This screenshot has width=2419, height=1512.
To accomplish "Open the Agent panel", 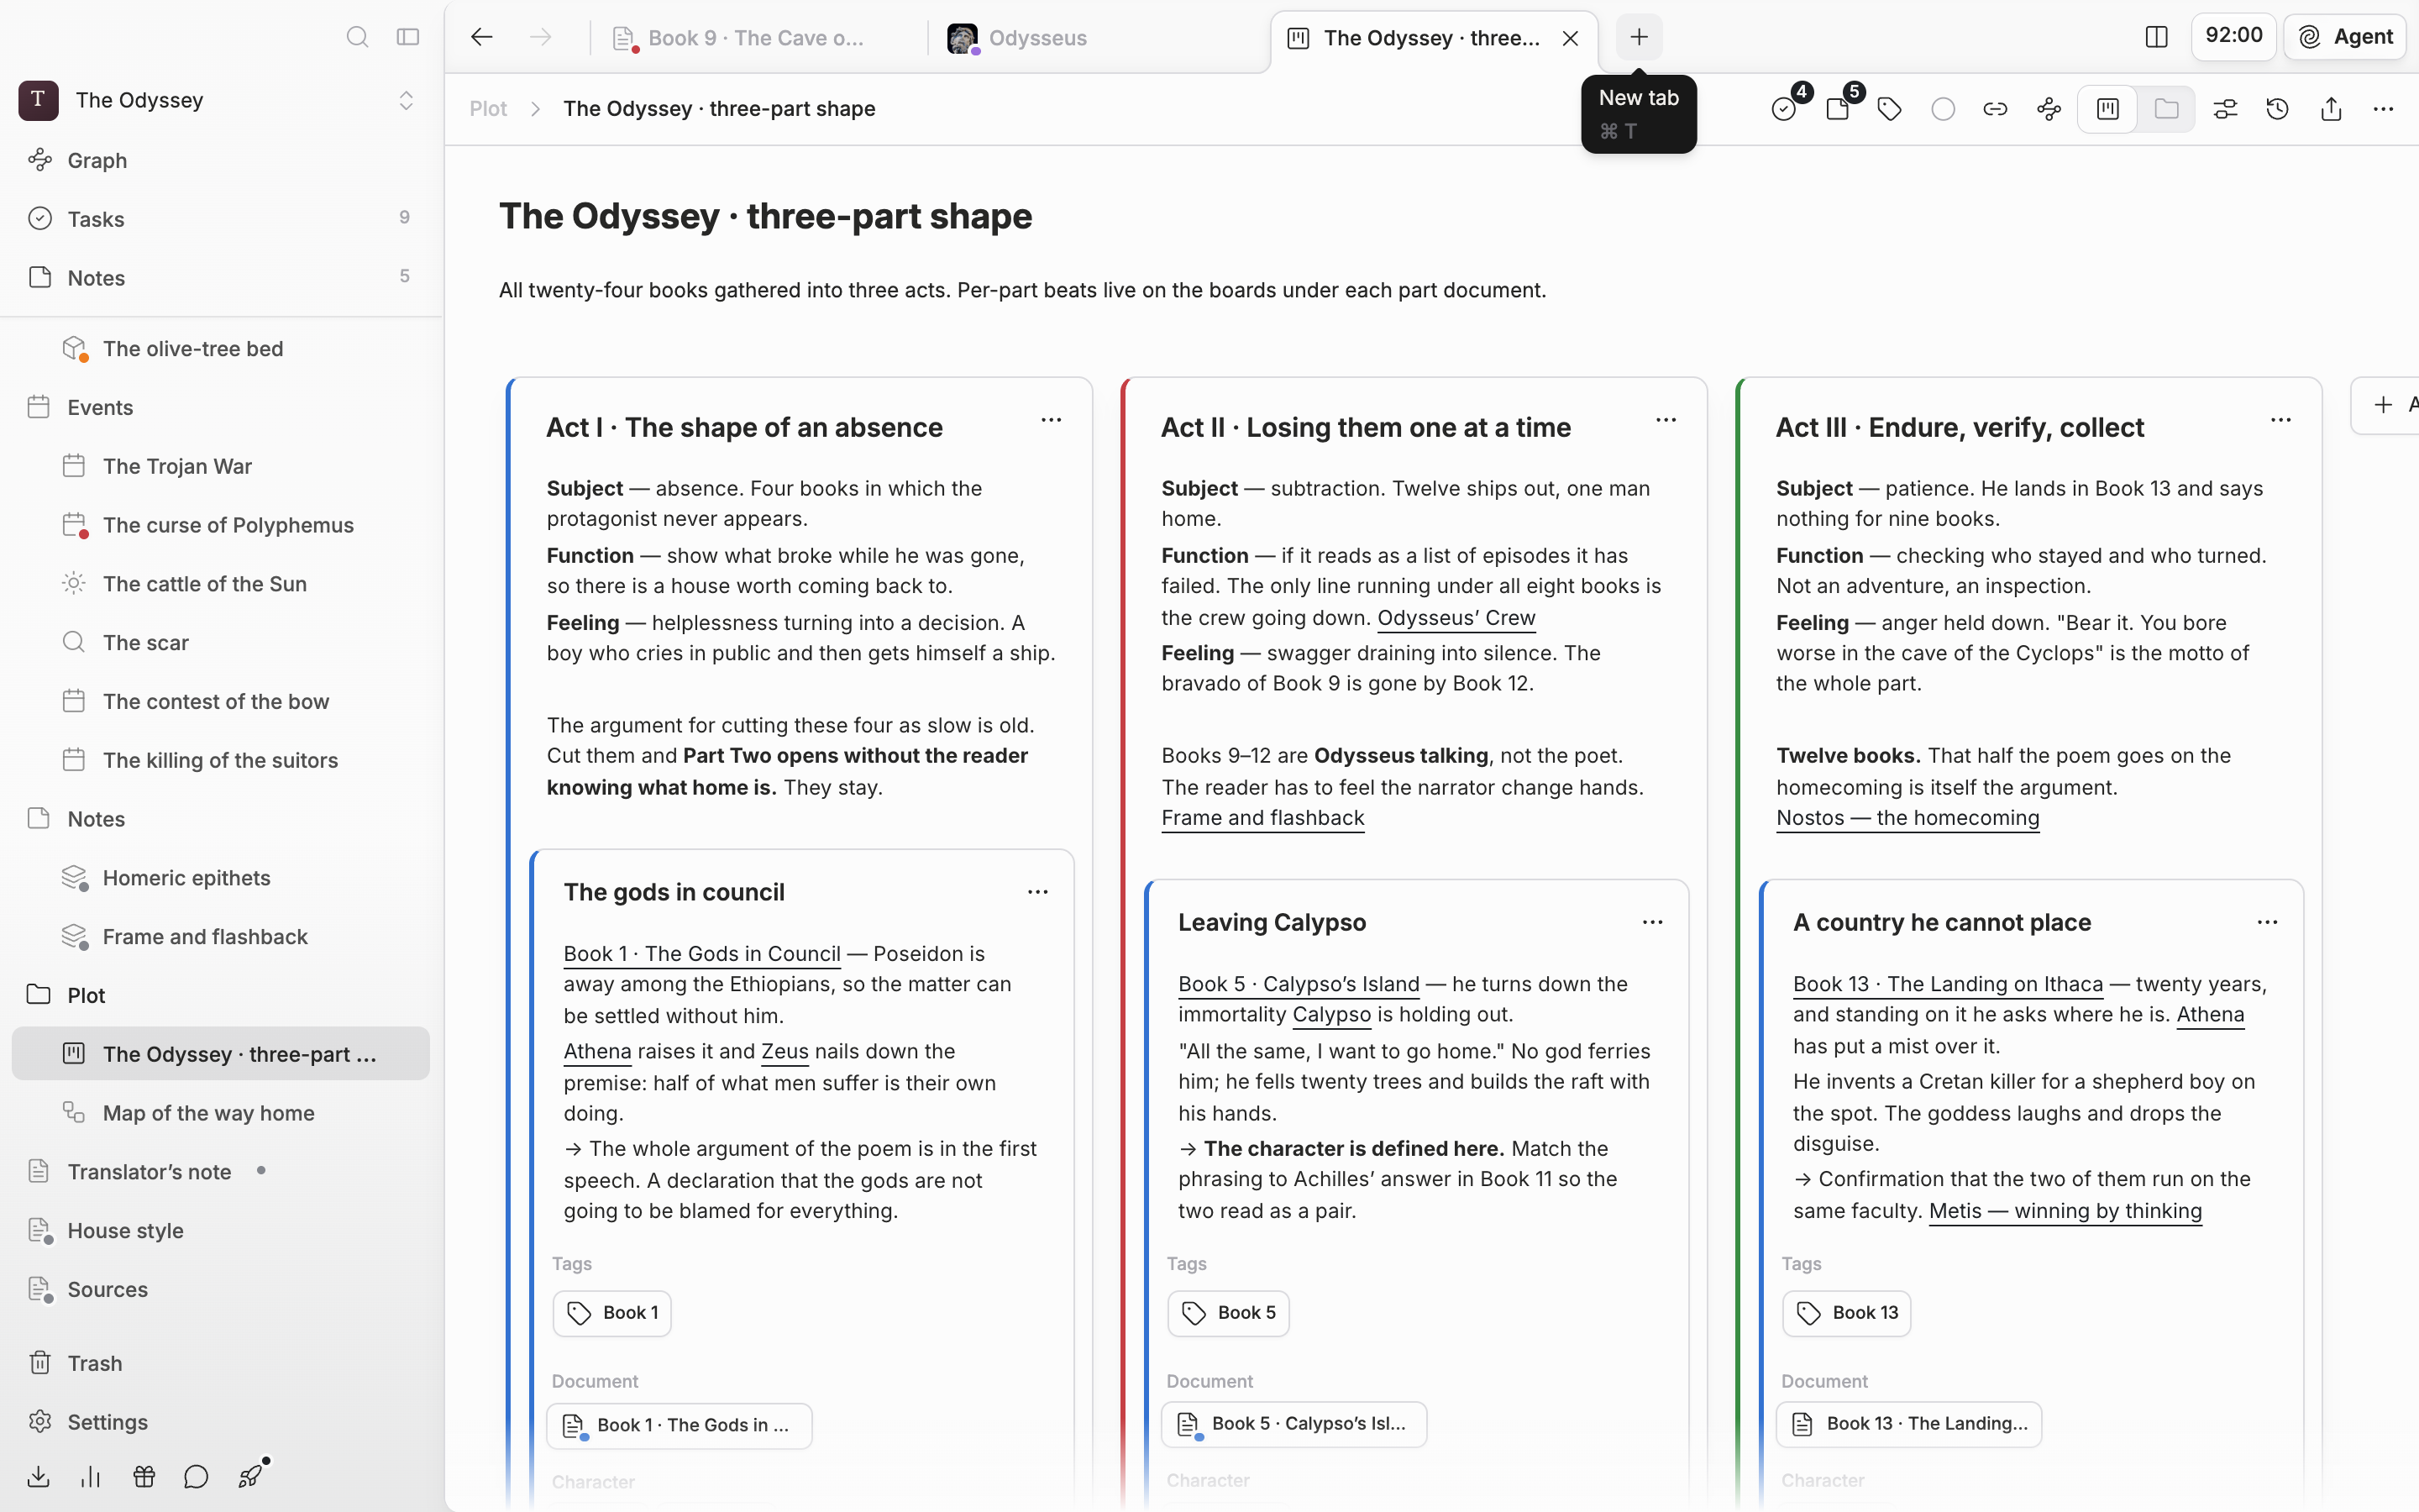I will pos(2345,37).
